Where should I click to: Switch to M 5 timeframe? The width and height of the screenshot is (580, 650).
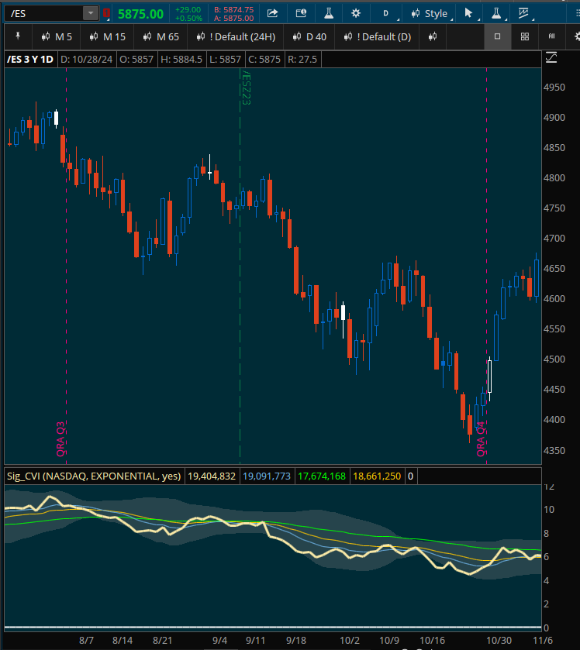click(57, 37)
